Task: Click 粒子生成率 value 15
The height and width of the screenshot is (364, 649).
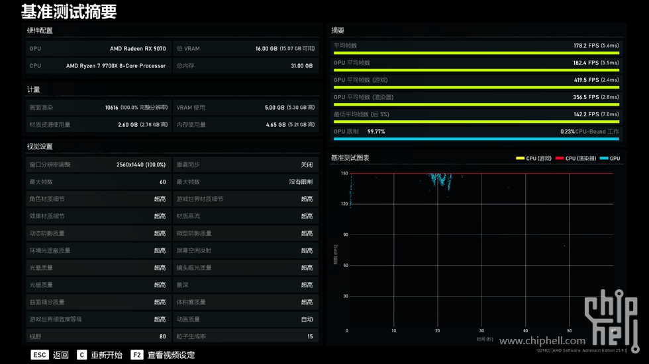Action: (x=310, y=337)
